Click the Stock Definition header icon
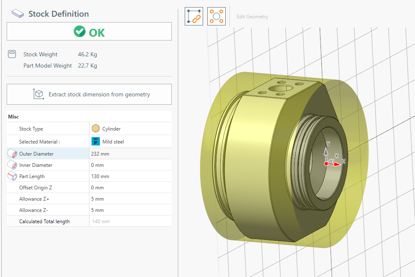 [18, 14]
